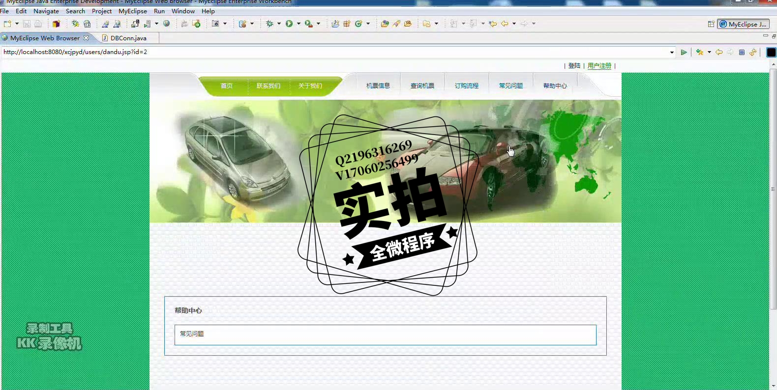Click the browser vertical scrollbar

[x=773, y=189]
